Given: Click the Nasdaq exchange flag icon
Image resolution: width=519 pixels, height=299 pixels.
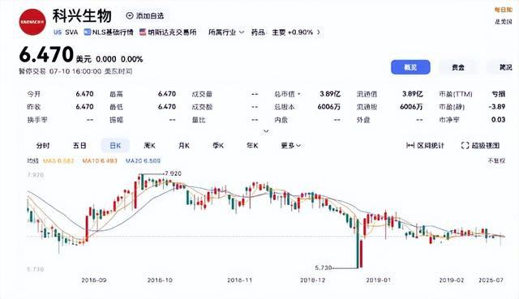Looking at the screenshot, I should (x=143, y=32).
